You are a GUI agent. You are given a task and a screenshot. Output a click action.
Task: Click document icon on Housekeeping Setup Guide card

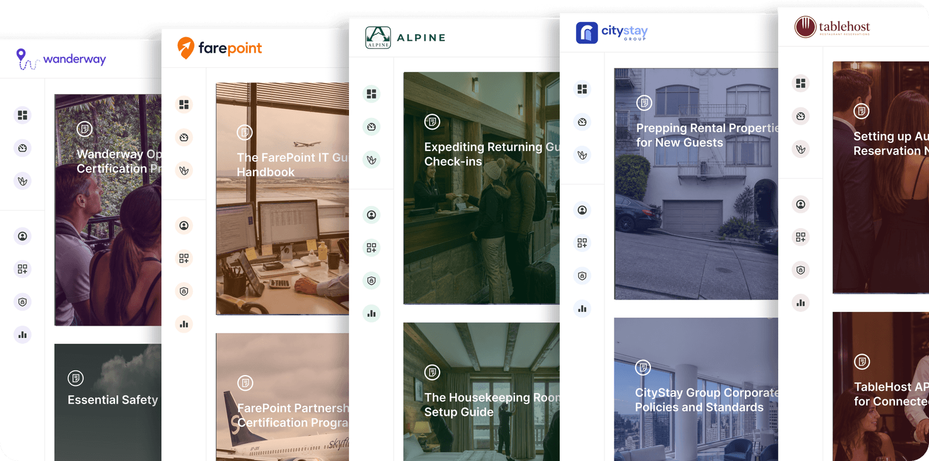(432, 372)
